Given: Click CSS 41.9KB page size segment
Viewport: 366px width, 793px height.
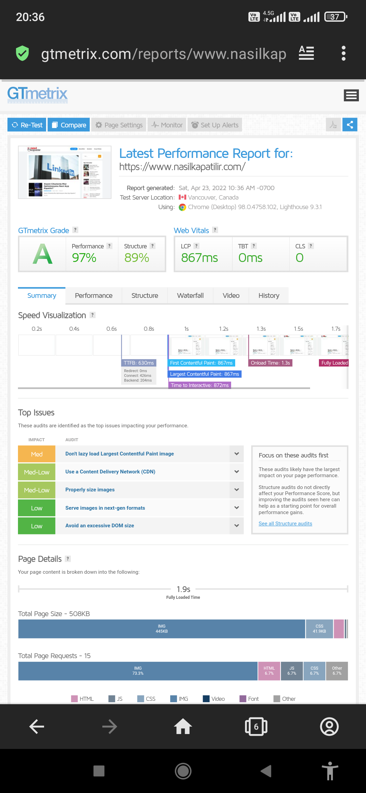Looking at the screenshot, I should click(x=319, y=629).
